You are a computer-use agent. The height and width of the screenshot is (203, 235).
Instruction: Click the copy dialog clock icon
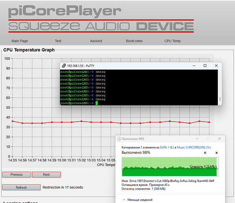click(119, 139)
